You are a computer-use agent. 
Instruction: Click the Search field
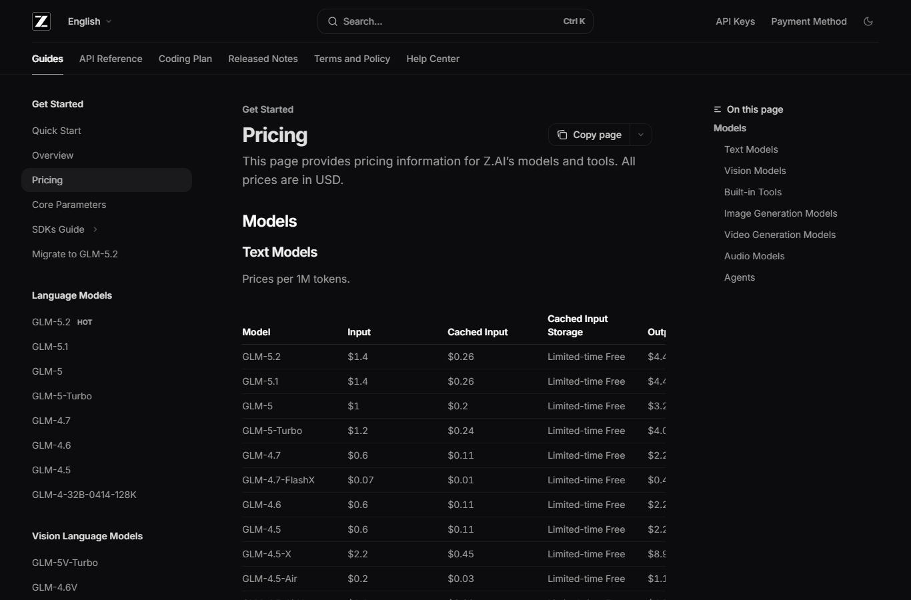(455, 21)
